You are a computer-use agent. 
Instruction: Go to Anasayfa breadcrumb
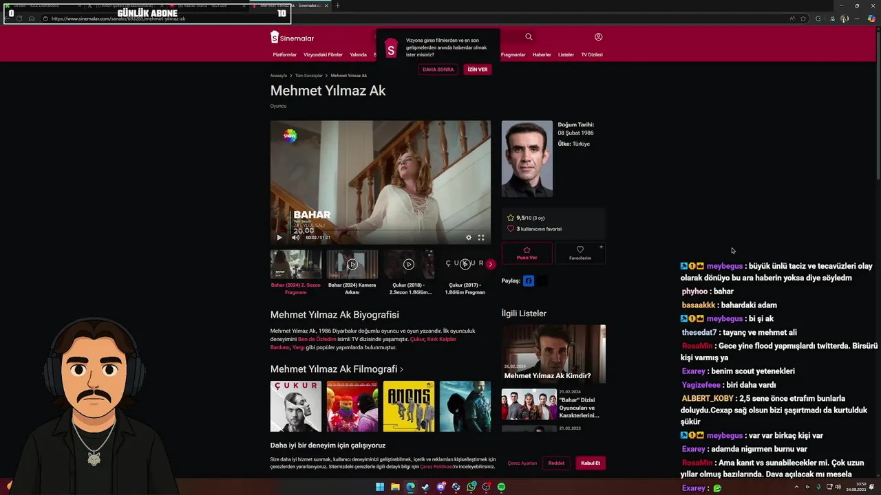coord(279,76)
